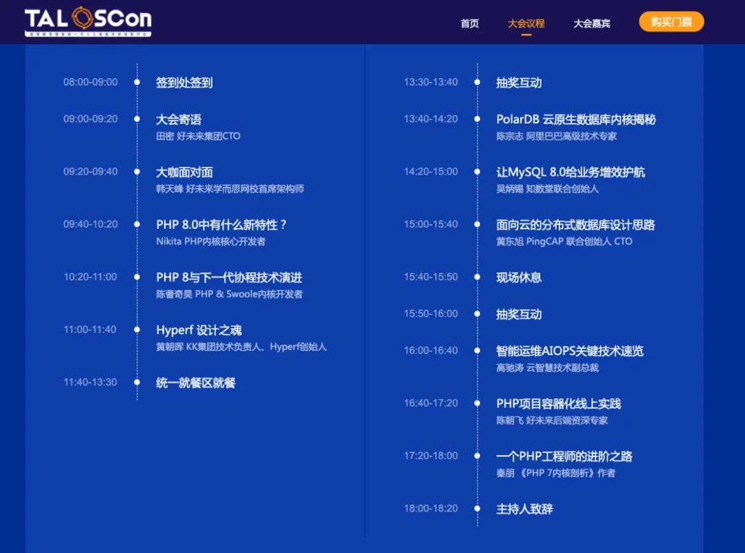The width and height of the screenshot is (745, 553).
Task: Click speaker line 陈宗志 阿里巴巴高级技术专家
Action: 557,136
